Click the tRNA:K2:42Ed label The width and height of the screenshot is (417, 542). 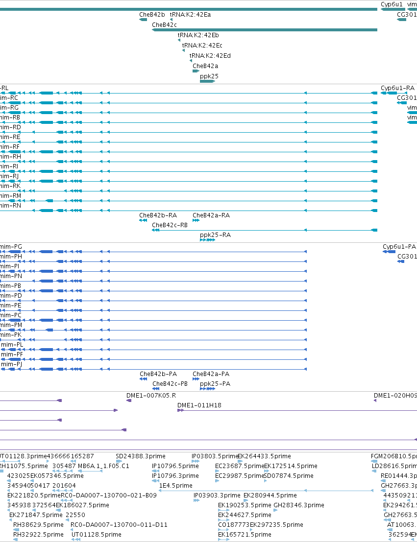pyautogui.click(x=210, y=56)
